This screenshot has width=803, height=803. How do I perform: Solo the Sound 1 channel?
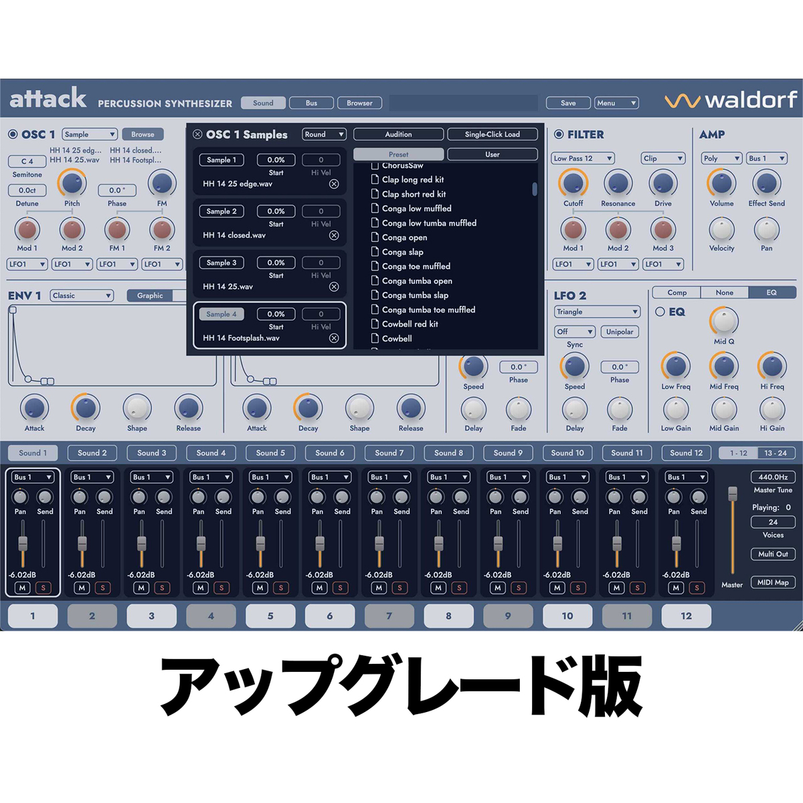pyautogui.click(x=43, y=588)
